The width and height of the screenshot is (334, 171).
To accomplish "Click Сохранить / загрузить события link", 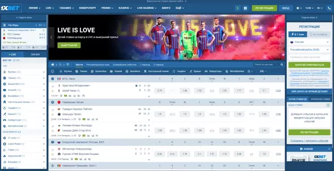I will click(310, 141).
